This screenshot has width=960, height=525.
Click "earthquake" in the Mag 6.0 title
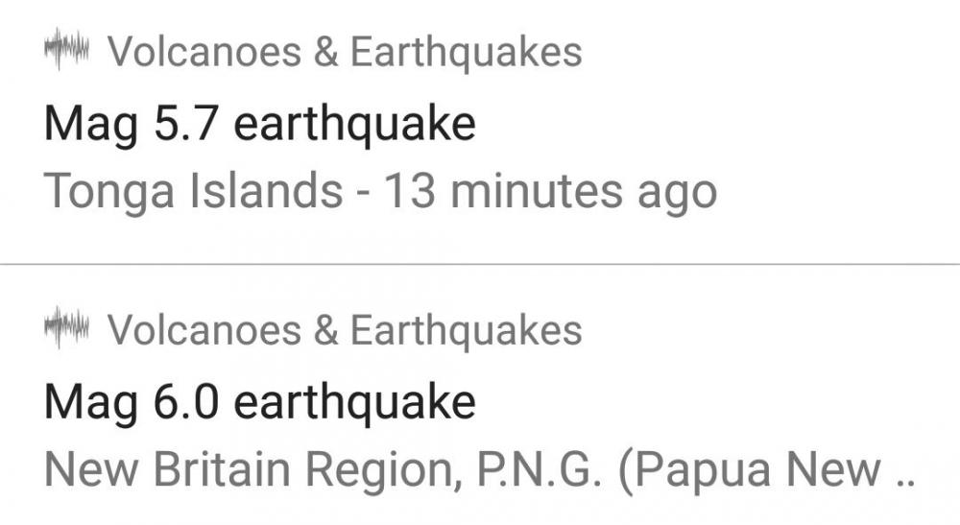tap(354, 403)
